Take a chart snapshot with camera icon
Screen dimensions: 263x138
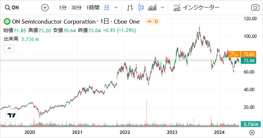click(255, 7)
